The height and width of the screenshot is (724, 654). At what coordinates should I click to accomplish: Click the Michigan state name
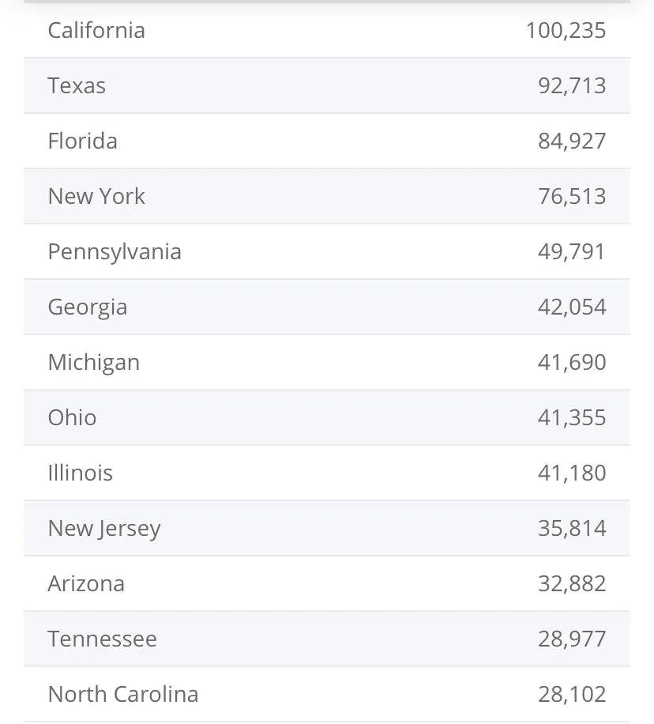[94, 363]
